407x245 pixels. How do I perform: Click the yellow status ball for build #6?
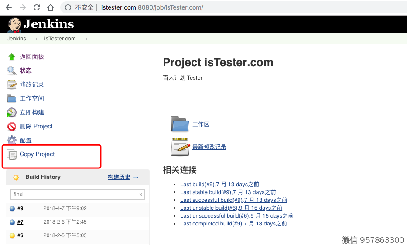coord(12,236)
